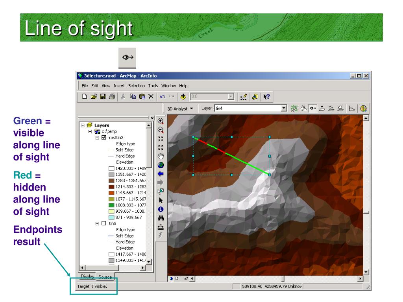Viewport: 403px width, 302px height.
Task: Click the Add Data yellow plus icon
Action: 183,97
